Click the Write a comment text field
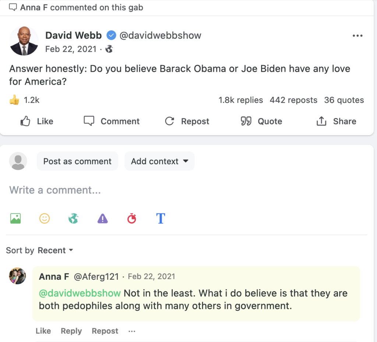 coord(147,190)
